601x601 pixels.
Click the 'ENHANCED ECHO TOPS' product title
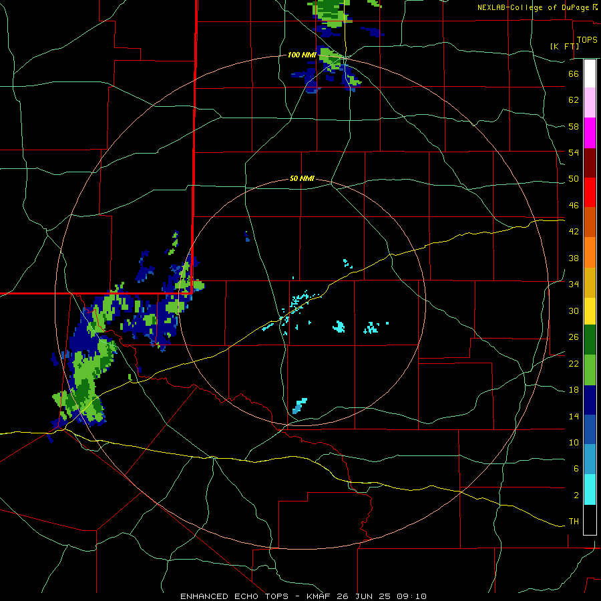click(234, 596)
